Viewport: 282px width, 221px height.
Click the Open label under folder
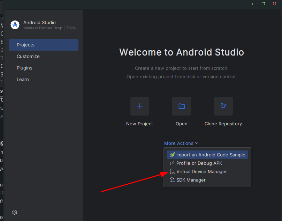(x=182, y=124)
